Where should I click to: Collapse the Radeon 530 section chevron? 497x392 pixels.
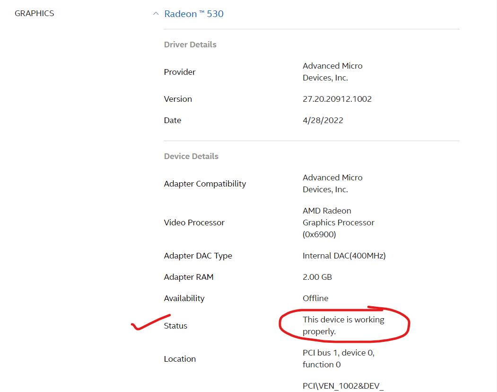(x=156, y=14)
